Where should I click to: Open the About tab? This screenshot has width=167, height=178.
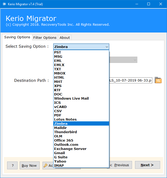[65, 37]
